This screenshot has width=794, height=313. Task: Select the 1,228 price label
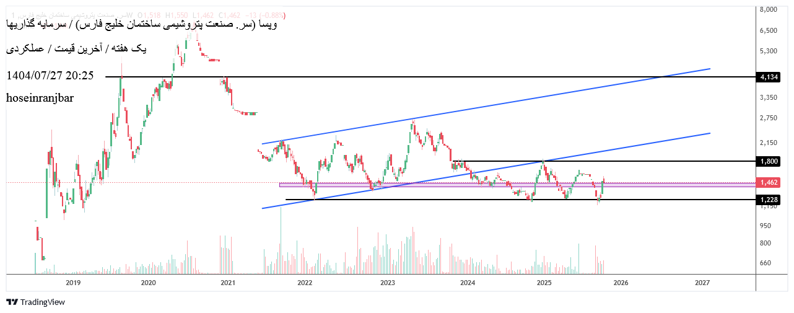(768, 200)
